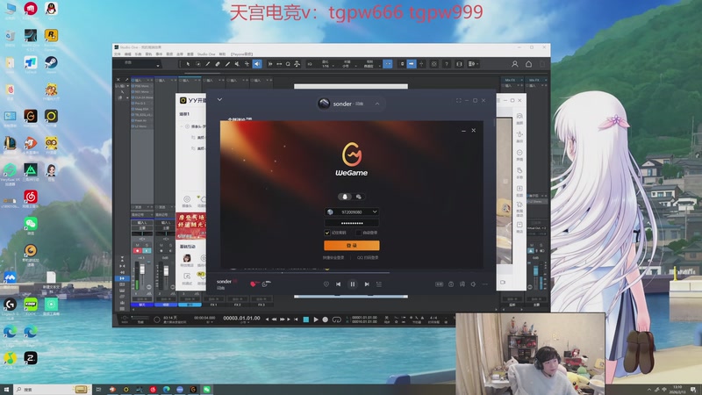Select FX 1 channel label in mixer

point(213,305)
